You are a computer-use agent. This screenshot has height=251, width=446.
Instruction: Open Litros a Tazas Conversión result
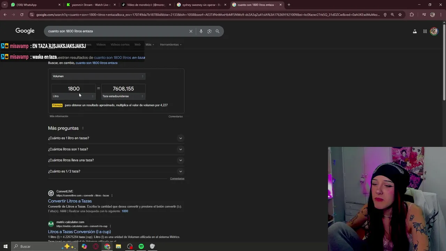tap(79, 232)
